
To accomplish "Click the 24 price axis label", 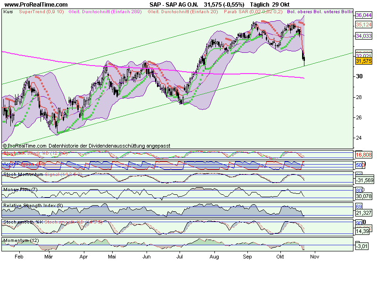I will pos(359,138).
